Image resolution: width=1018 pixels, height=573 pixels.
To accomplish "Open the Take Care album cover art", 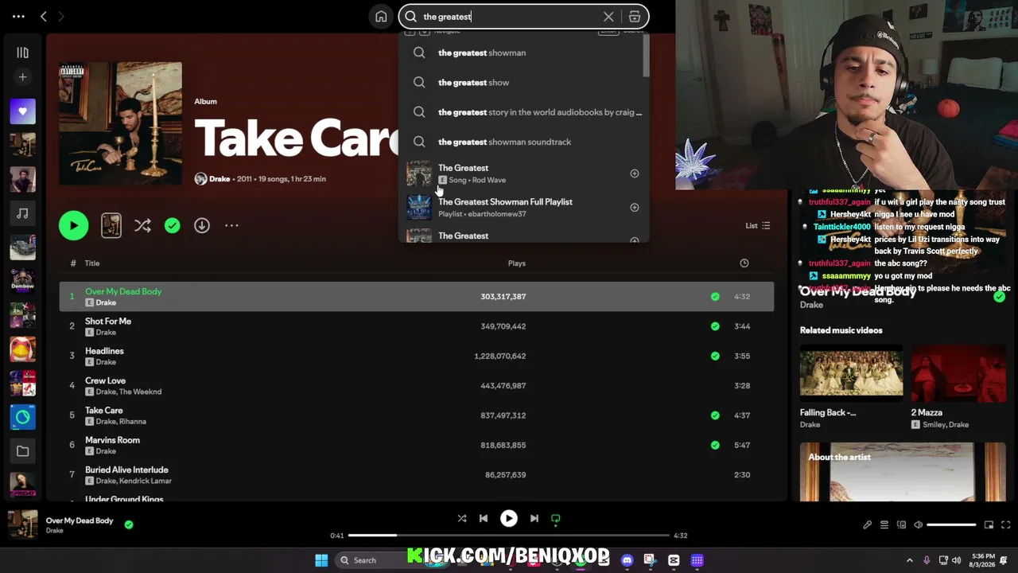I will coord(120,124).
